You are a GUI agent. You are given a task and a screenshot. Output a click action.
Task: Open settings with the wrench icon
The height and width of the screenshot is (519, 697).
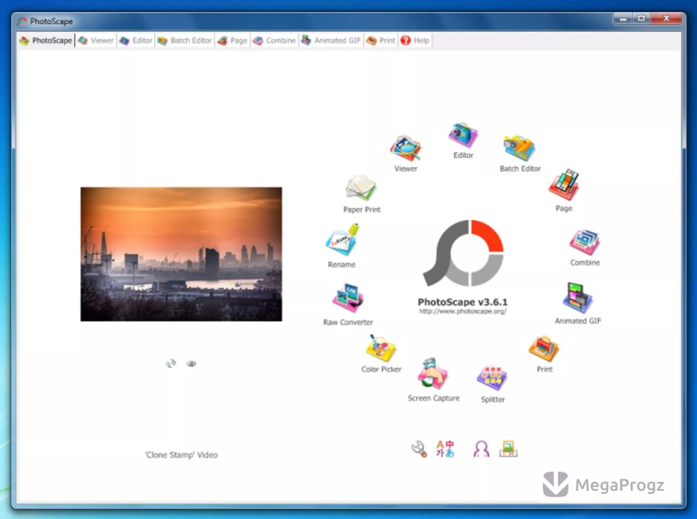tap(419, 449)
